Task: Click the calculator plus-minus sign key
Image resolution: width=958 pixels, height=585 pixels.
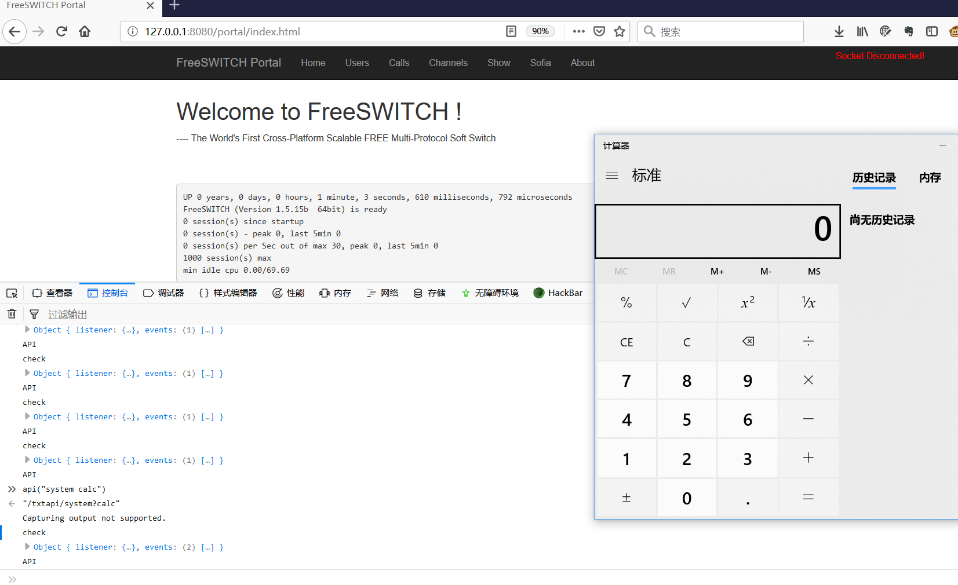Action: point(626,498)
